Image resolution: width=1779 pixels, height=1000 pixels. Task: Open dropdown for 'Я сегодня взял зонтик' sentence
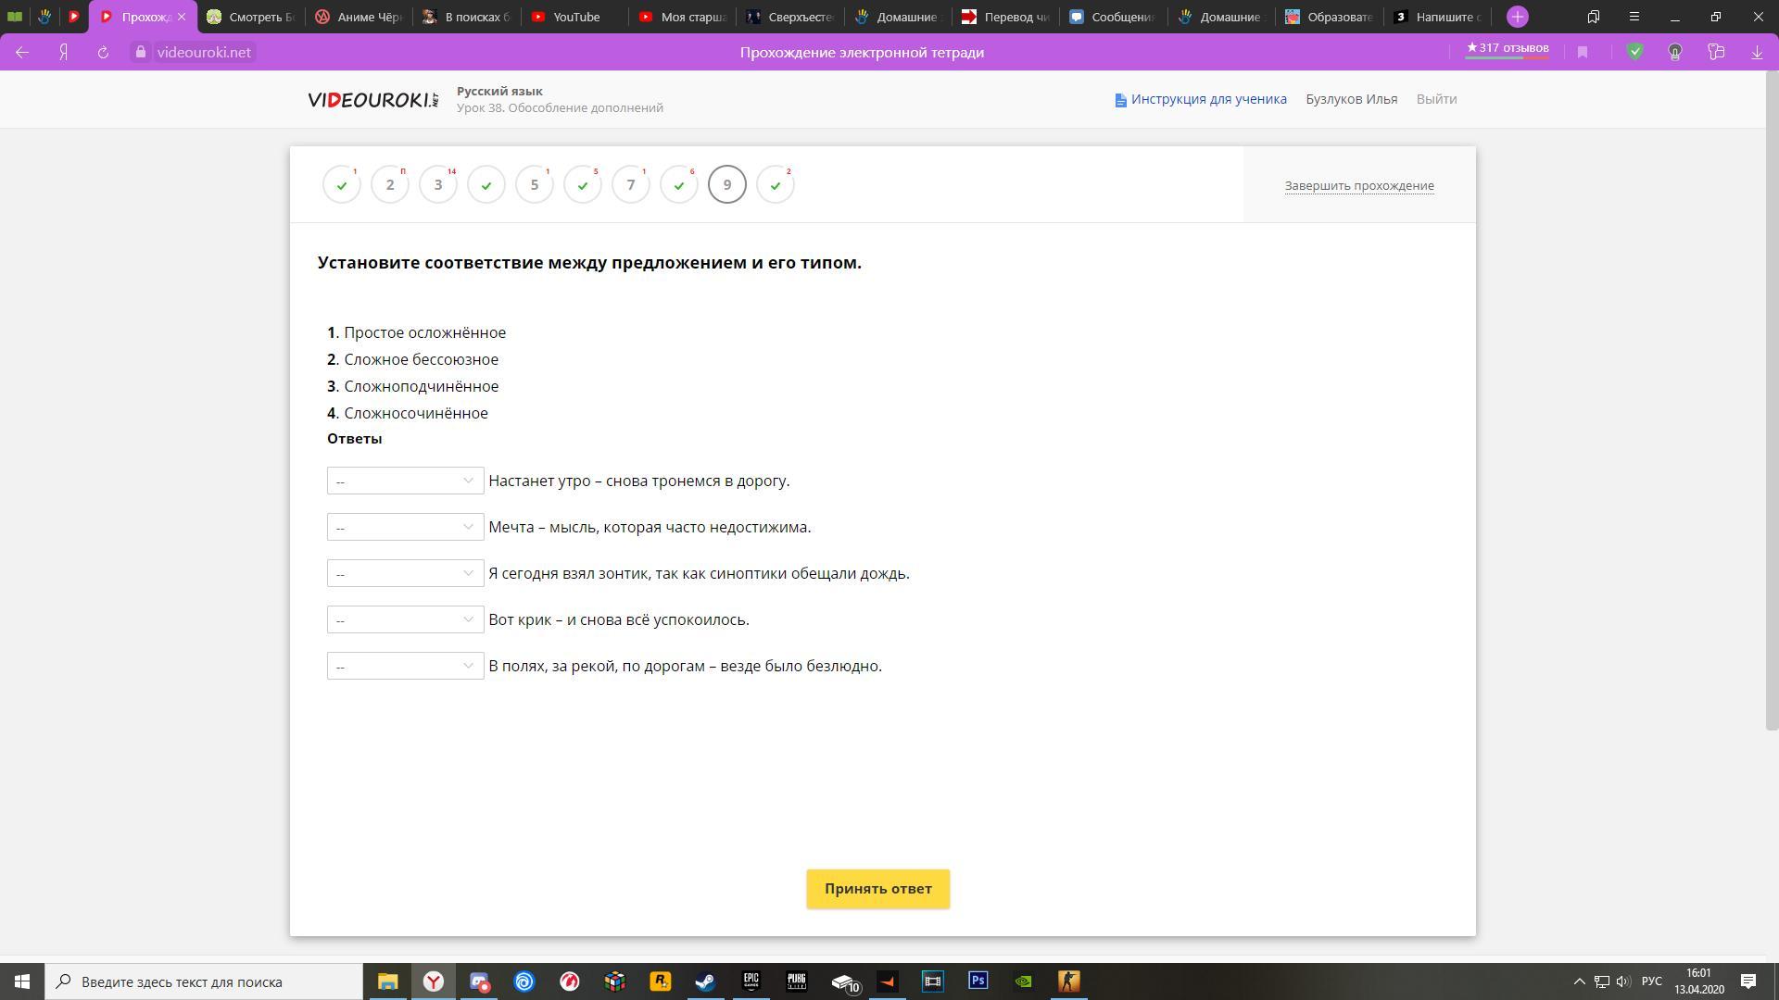click(x=405, y=573)
